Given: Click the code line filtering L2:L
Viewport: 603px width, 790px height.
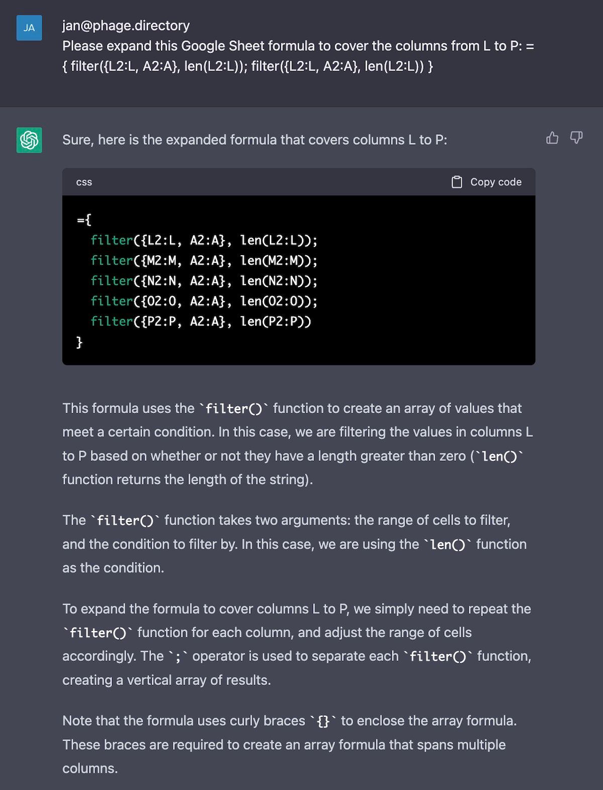Looking at the screenshot, I should 204,240.
